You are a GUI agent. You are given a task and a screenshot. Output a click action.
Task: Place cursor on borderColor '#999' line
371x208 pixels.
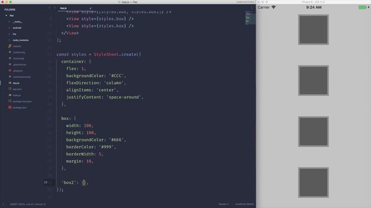(x=91, y=147)
